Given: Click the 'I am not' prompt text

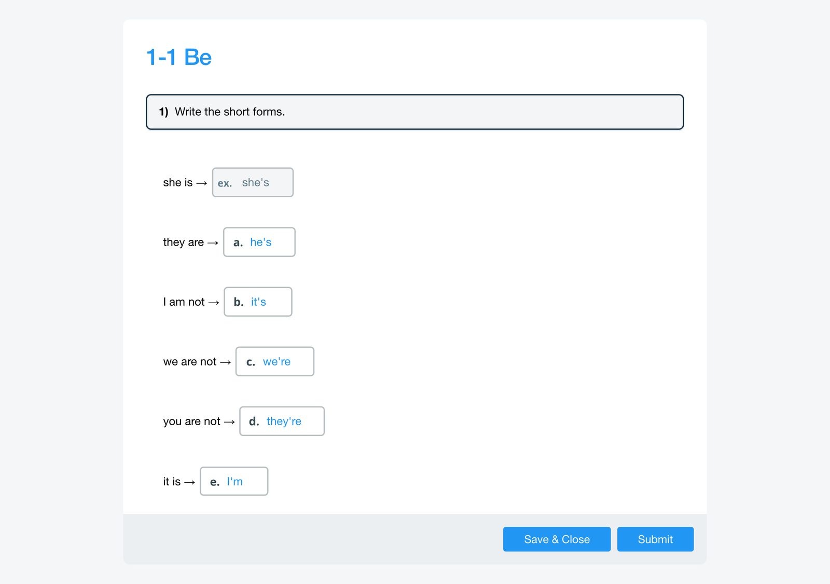Looking at the screenshot, I should [x=184, y=302].
